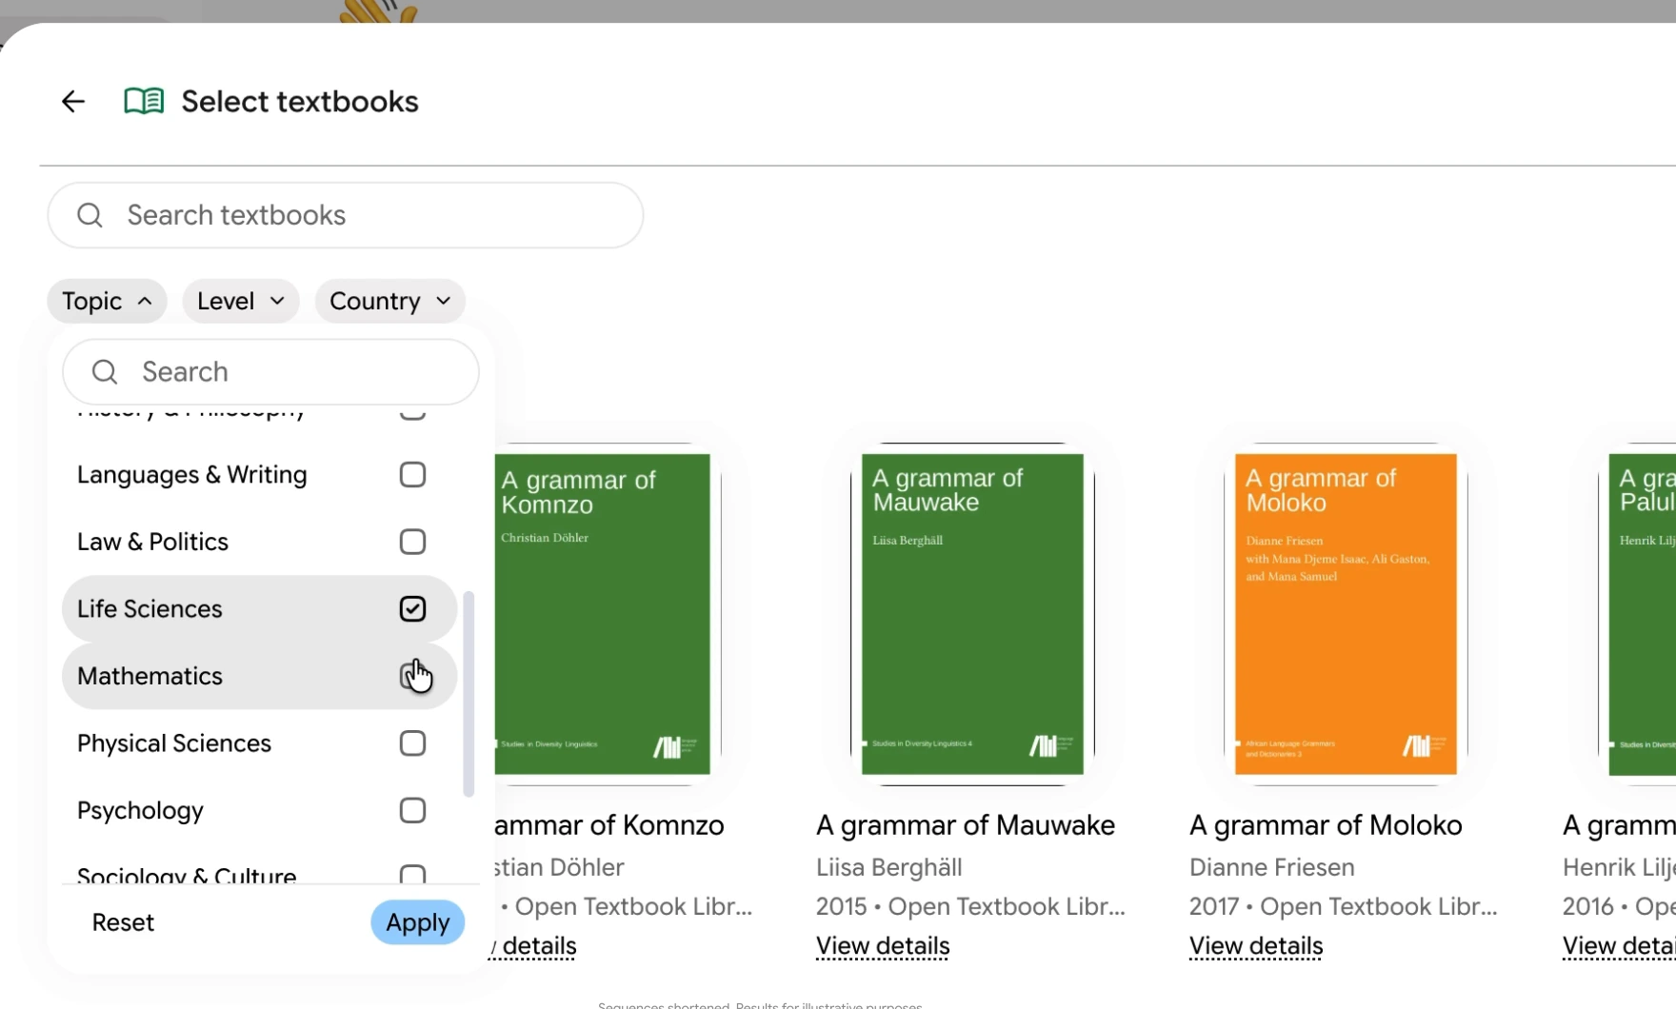Select the Psychology topic label
The width and height of the screenshot is (1676, 1009).
click(x=140, y=811)
